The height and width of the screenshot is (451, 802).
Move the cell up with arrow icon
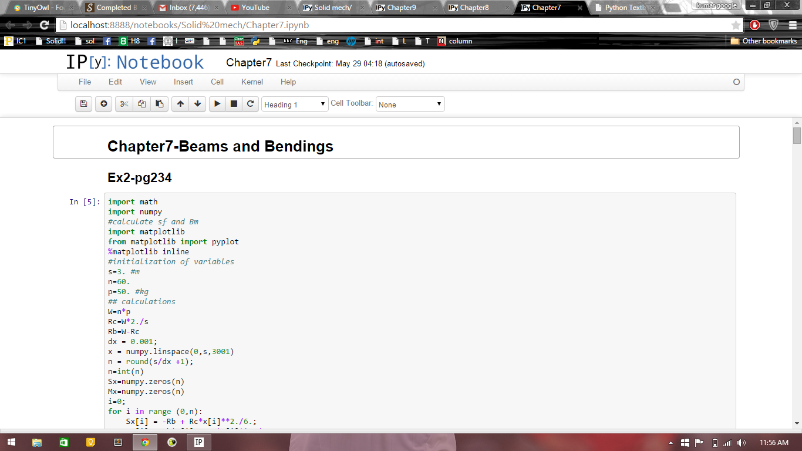[180, 104]
